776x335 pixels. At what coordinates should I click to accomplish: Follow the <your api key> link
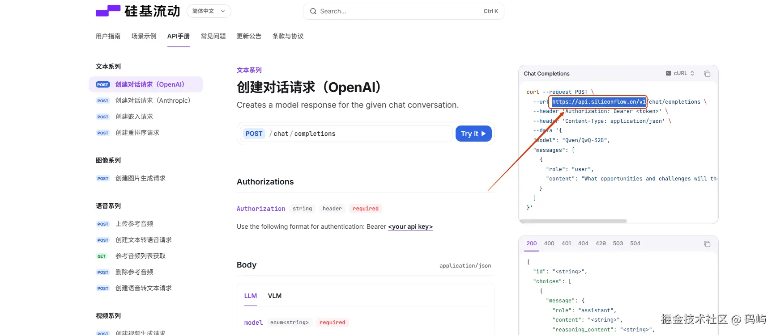(410, 226)
